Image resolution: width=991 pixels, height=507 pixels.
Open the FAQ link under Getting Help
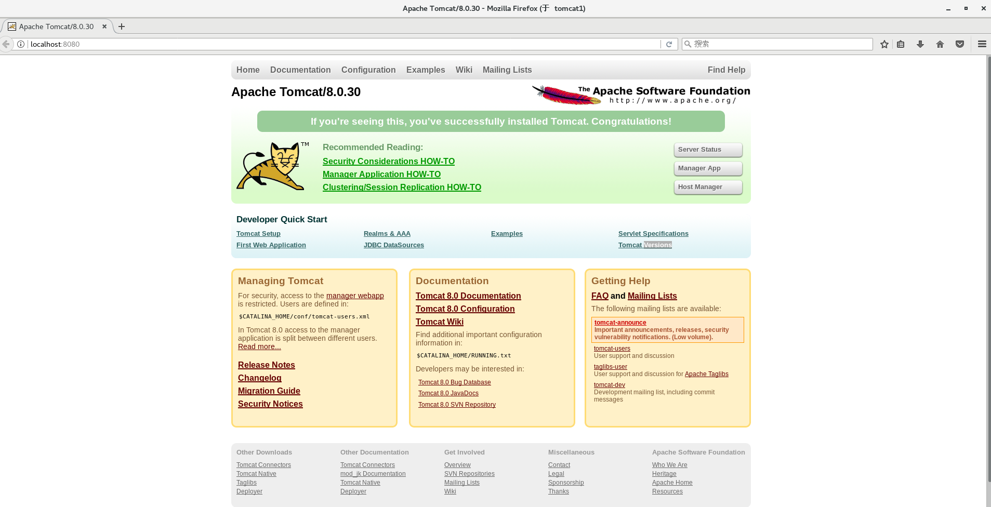[x=600, y=296]
